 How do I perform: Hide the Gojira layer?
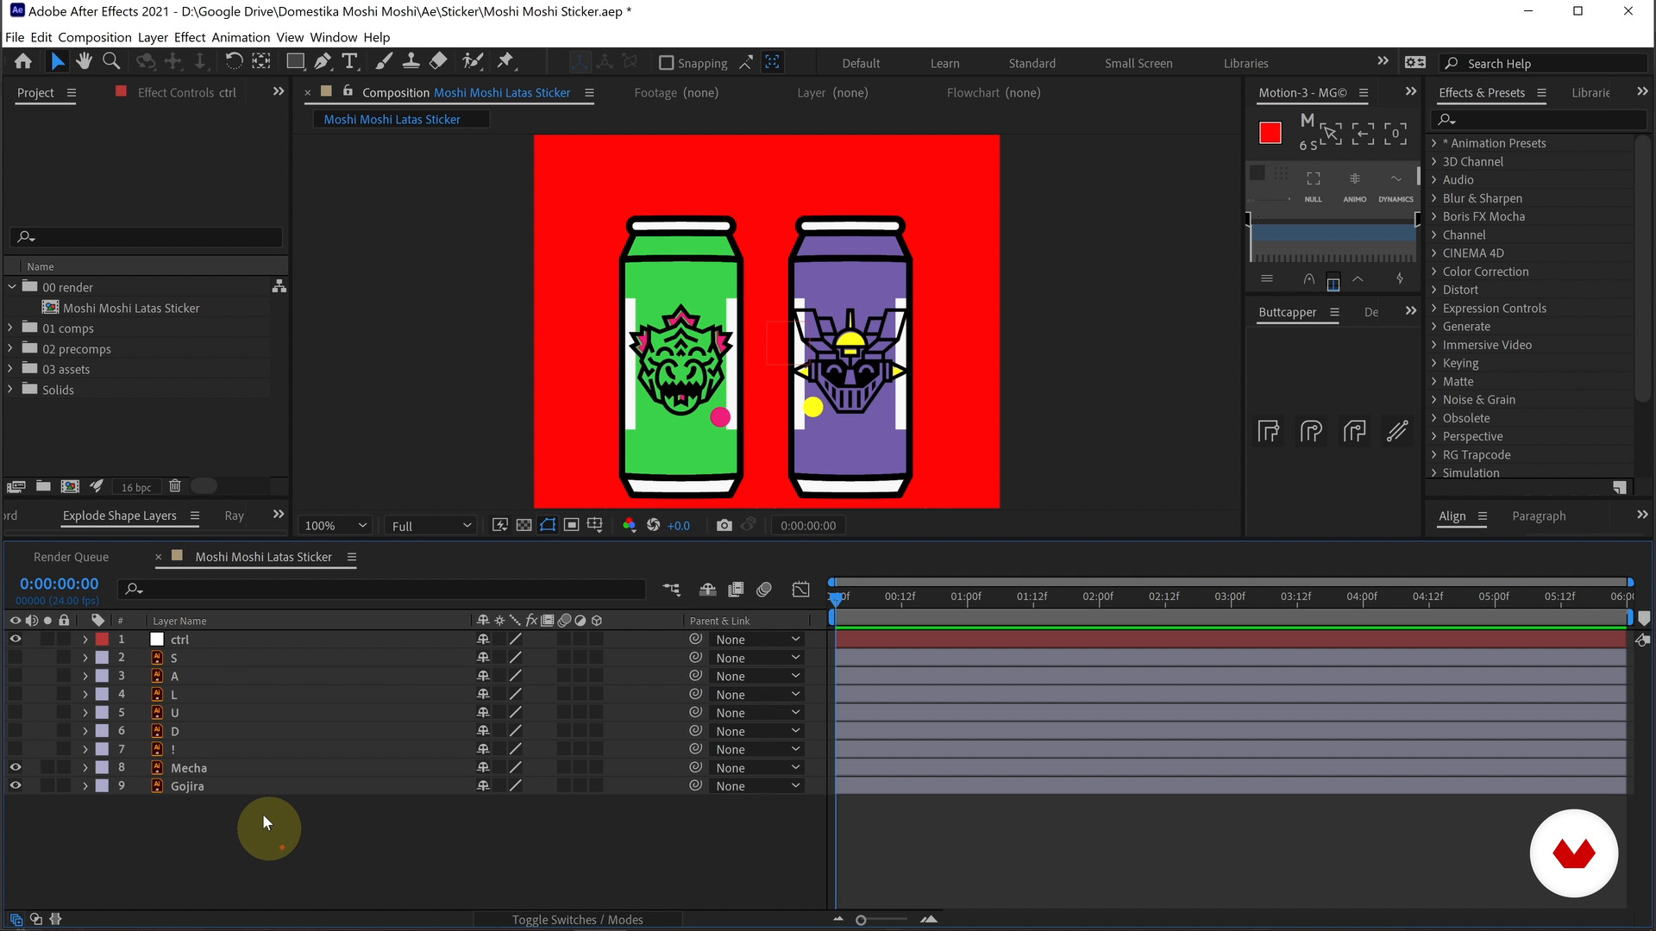pyautogui.click(x=15, y=785)
